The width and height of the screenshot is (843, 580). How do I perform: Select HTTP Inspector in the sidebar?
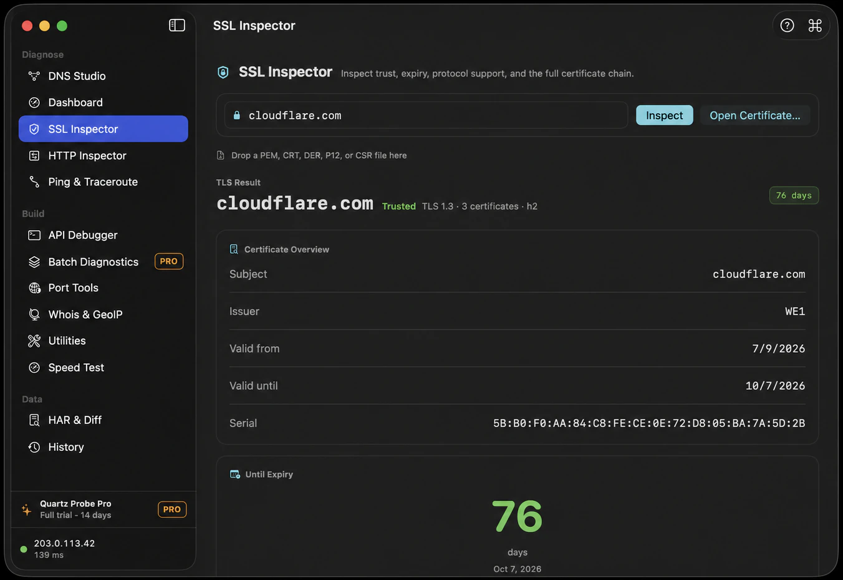[x=104, y=156]
